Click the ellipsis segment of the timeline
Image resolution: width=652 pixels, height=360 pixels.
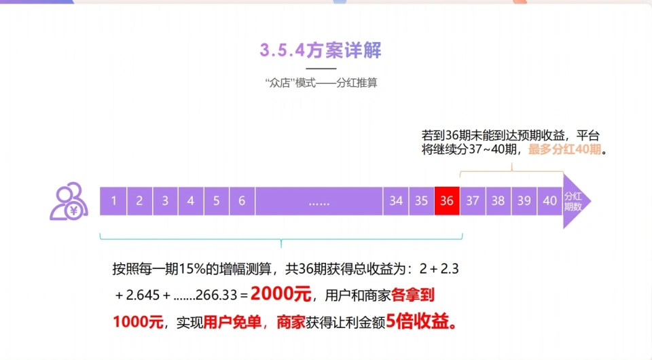click(319, 201)
